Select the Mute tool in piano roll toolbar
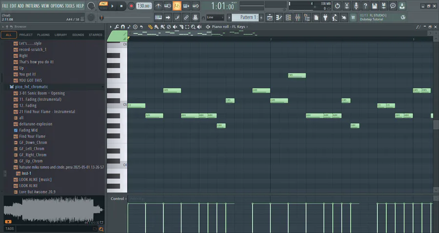 pyautogui.click(x=175, y=27)
